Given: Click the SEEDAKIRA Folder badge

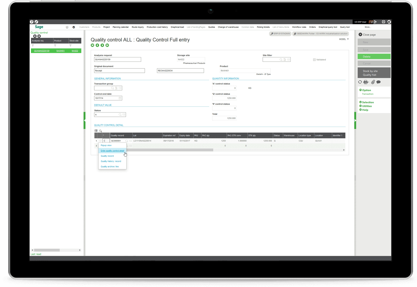Looking at the screenshot, I should (x=321, y=33).
